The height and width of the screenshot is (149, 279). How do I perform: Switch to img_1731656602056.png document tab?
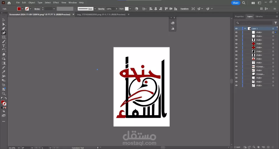coord(101,14)
